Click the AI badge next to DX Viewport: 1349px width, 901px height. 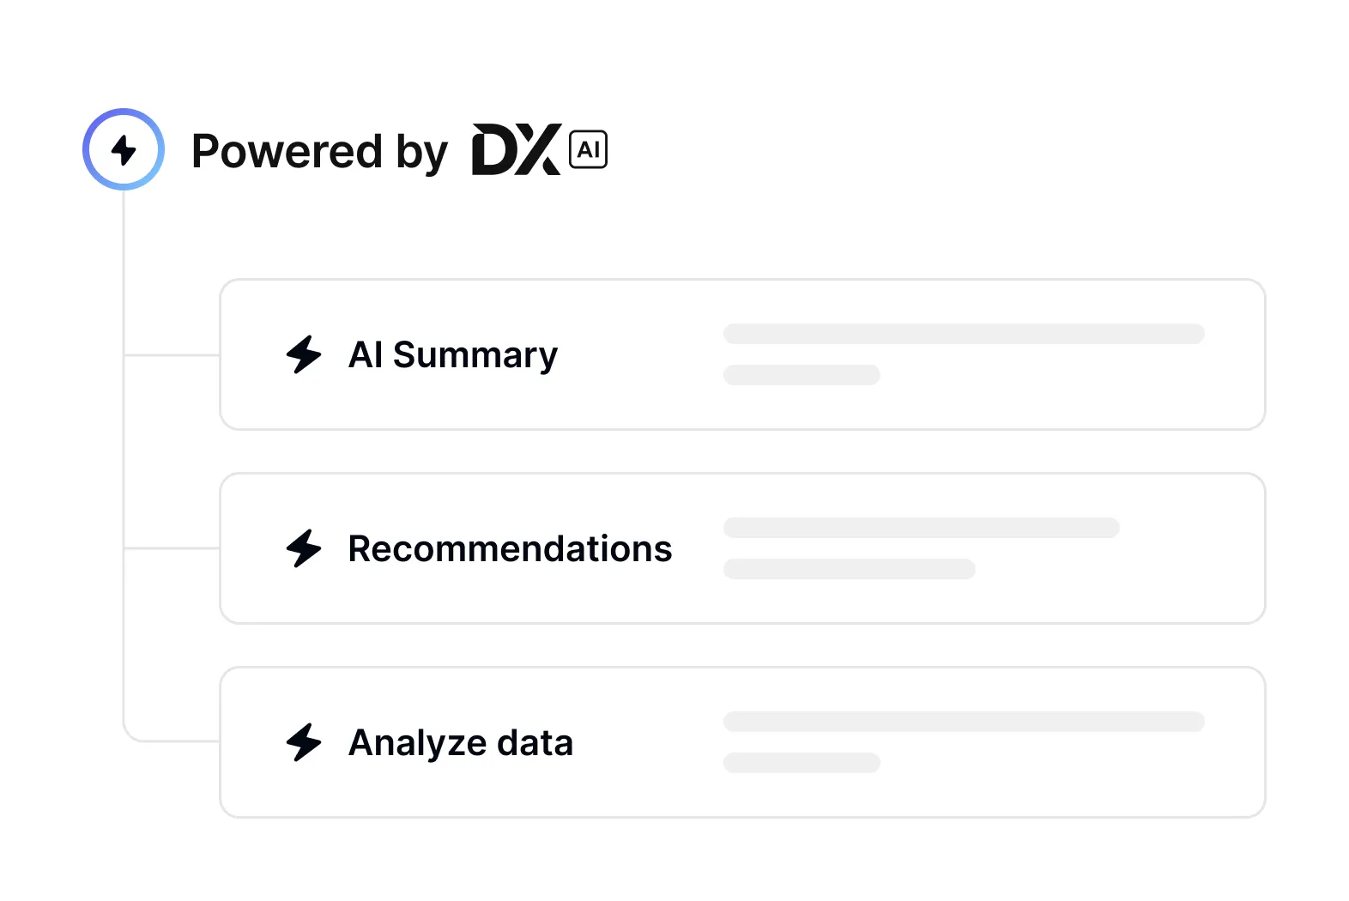tap(589, 149)
